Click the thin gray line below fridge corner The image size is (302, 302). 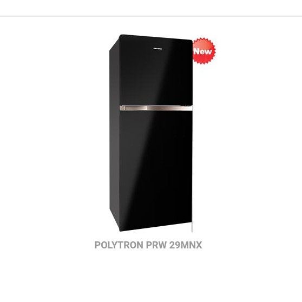click(192, 227)
